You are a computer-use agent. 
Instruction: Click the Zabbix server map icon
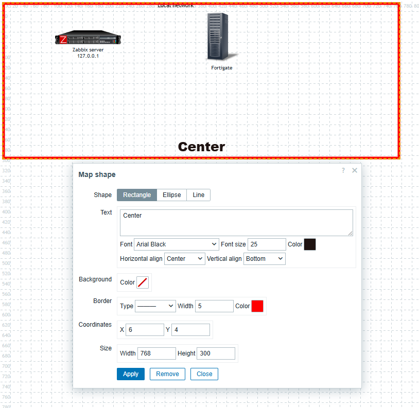[x=88, y=39]
